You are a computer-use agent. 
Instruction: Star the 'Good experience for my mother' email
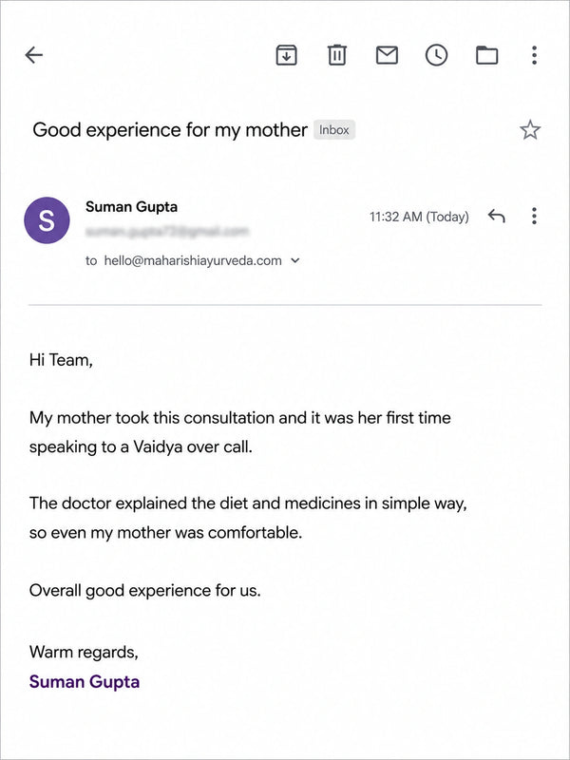click(530, 130)
